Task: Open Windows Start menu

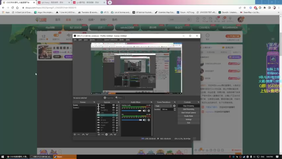Action: [2, 157]
